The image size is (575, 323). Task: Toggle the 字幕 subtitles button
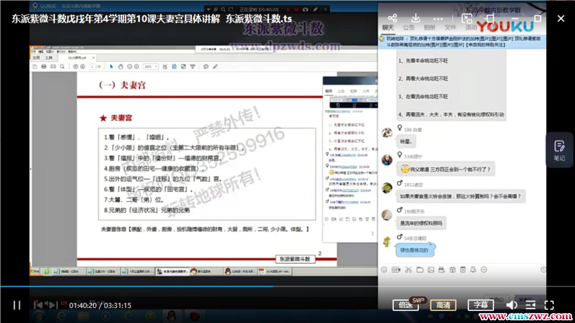pos(480,305)
